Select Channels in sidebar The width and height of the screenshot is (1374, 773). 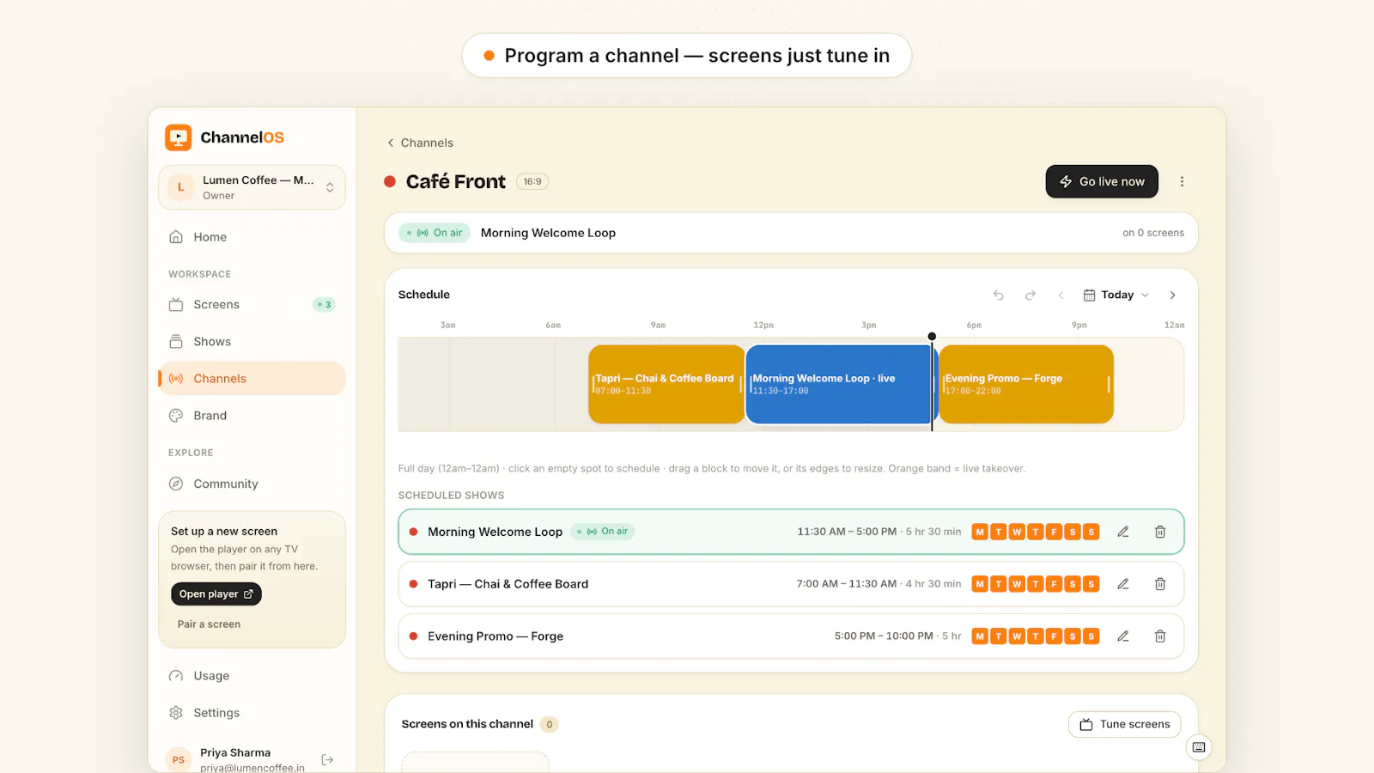[252, 379]
